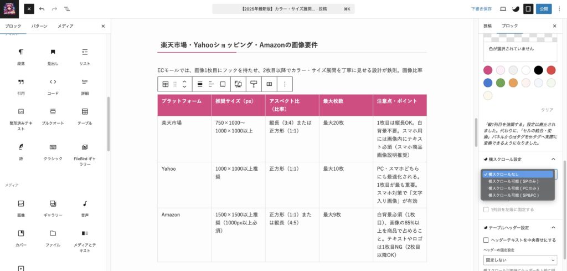Insert a gallery (ギャラリー) block

[53, 208]
